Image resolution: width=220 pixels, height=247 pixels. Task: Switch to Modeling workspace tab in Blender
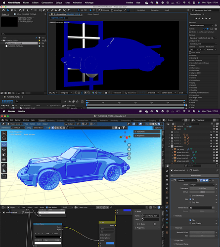(51, 121)
